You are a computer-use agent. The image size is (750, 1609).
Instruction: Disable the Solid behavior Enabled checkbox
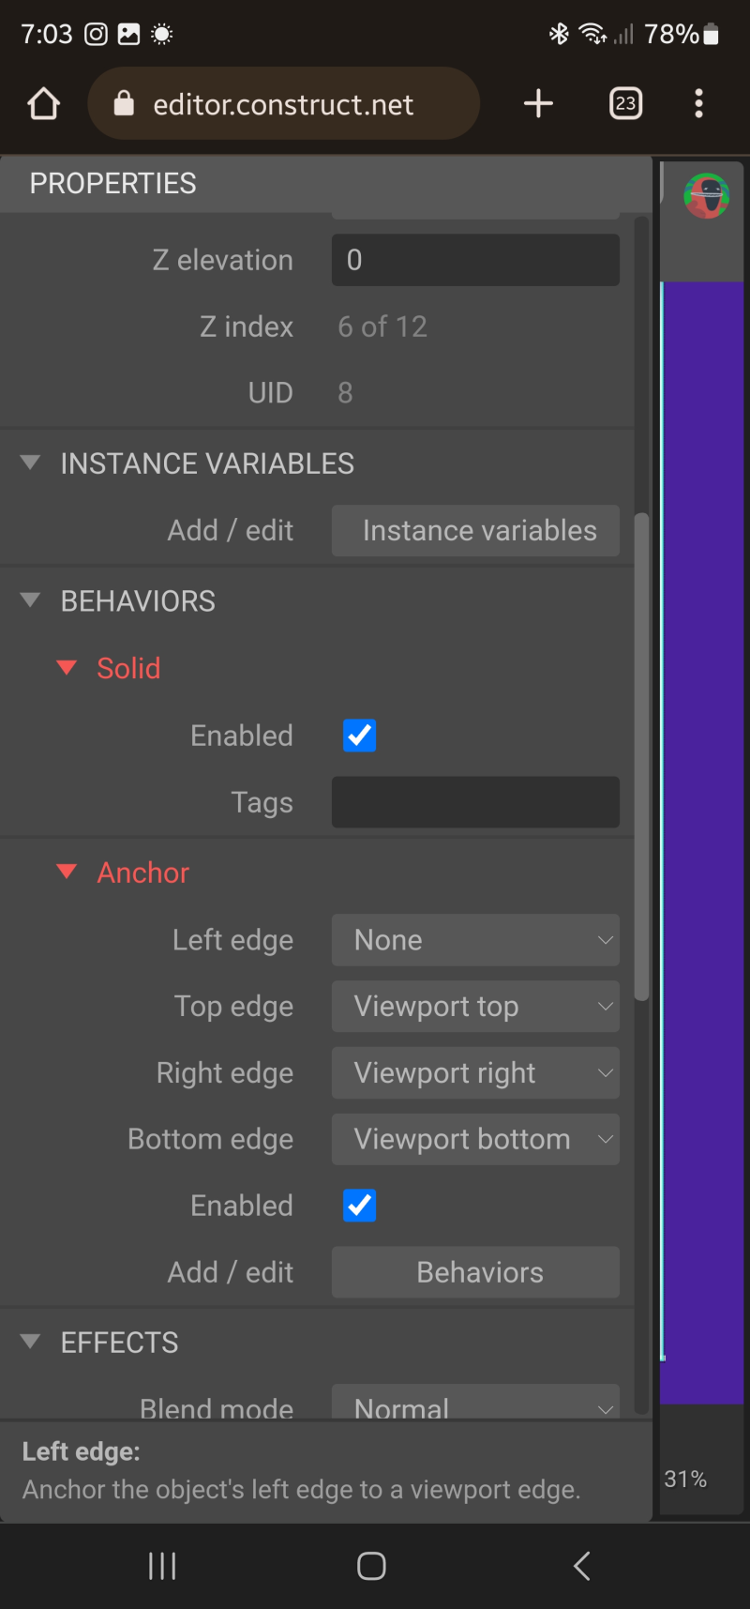360,736
